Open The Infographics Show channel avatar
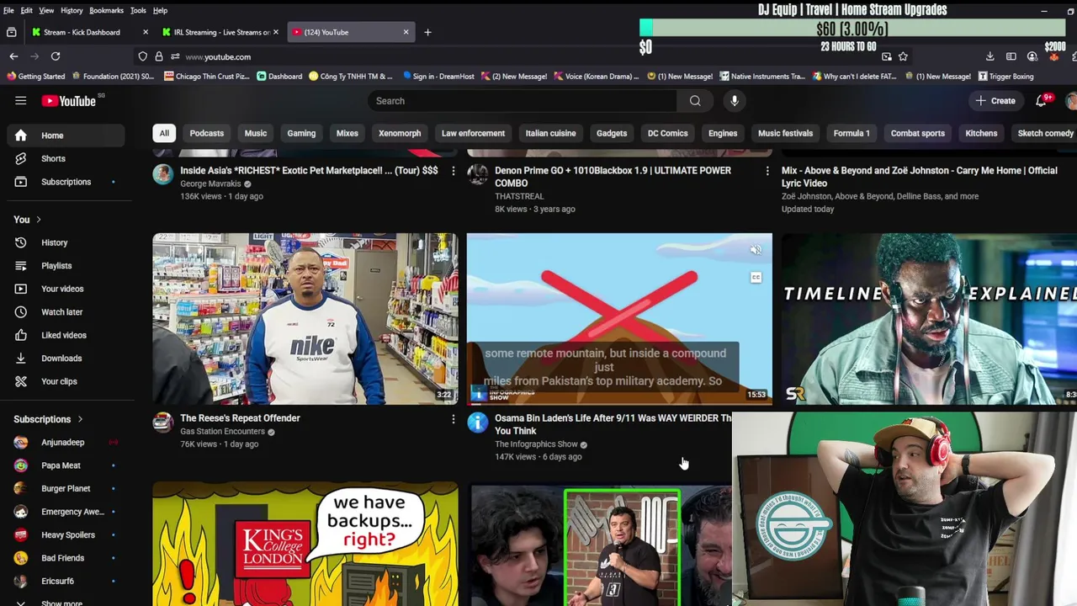This screenshot has width=1077, height=606. pos(478,423)
